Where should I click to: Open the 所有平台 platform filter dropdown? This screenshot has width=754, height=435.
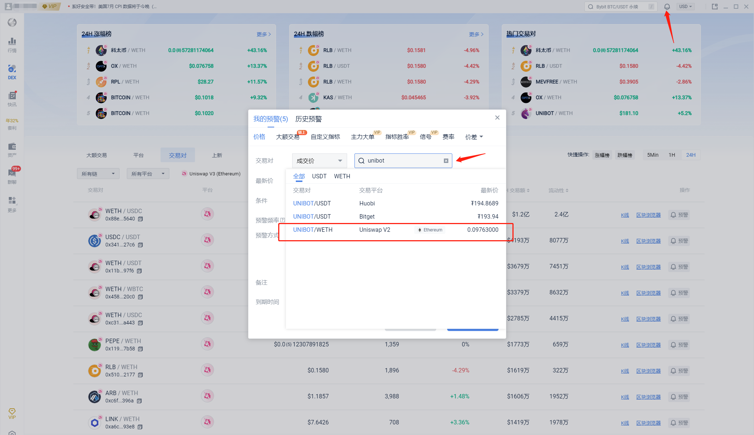[148, 174]
